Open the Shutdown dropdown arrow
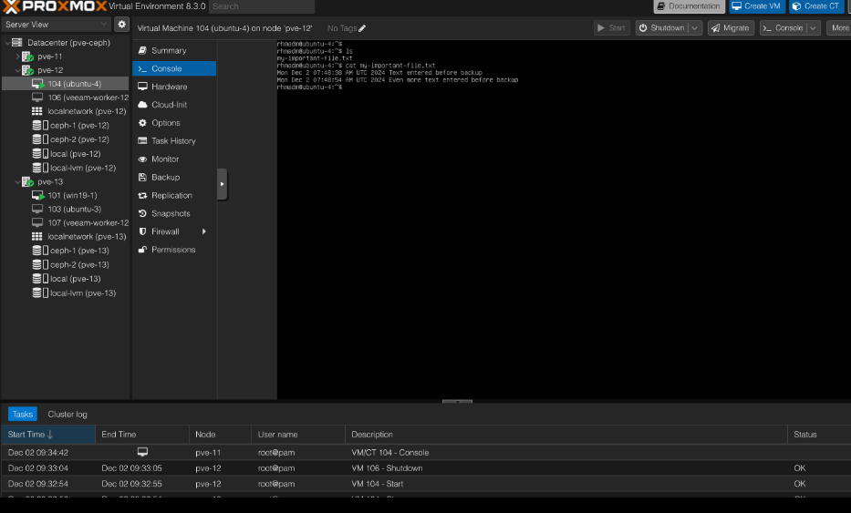Viewport: 851px width, 513px height. (695, 28)
